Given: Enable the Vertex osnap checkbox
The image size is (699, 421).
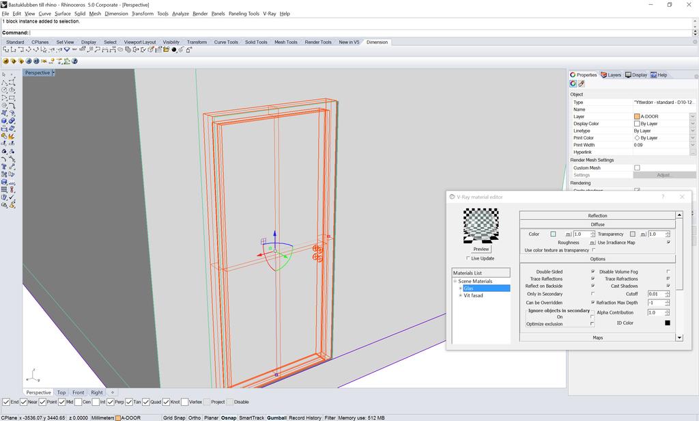Looking at the screenshot, I should pos(184,402).
